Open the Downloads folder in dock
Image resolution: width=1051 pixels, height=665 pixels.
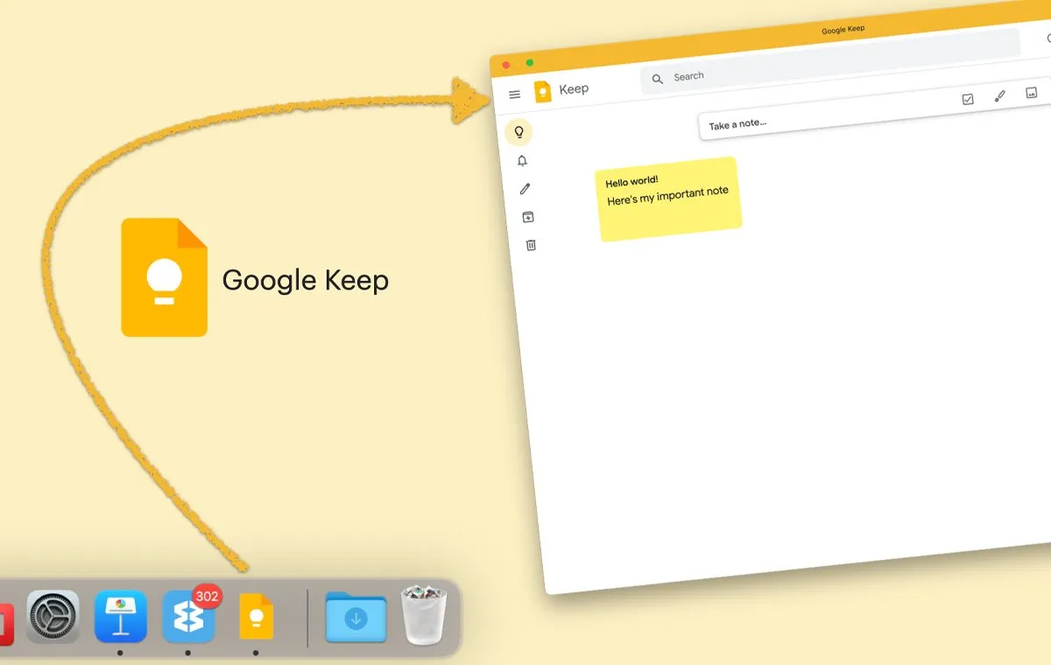(x=356, y=618)
